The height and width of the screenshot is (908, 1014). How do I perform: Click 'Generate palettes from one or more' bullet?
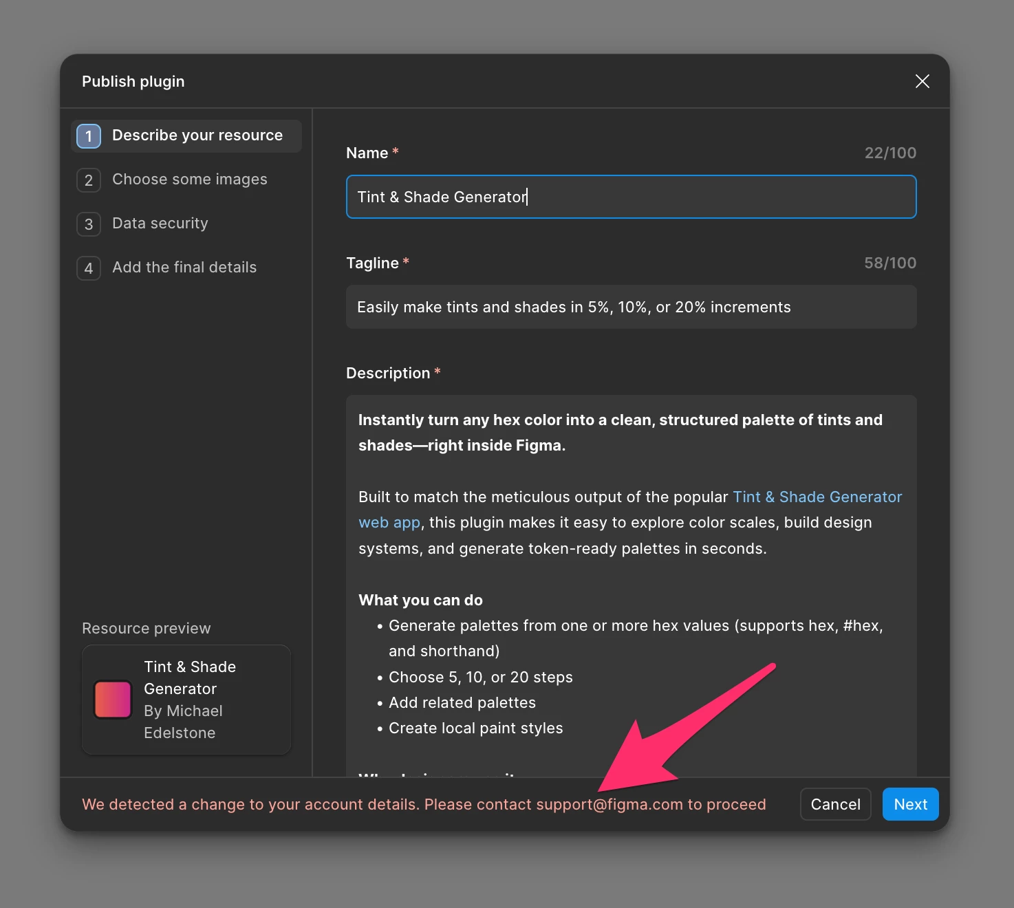pyautogui.click(x=636, y=638)
